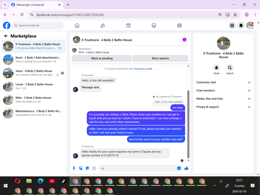This screenshot has height=195, width=260.
Task: Select the Messenger | Facebook browser tab
Action: coord(36,5)
